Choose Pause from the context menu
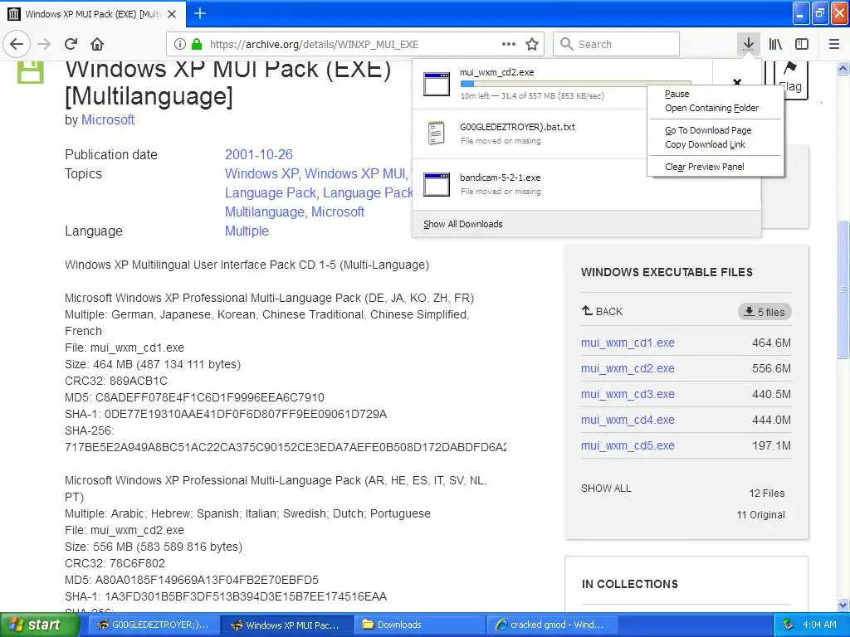The image size is (850, 637). pos(677,94)
